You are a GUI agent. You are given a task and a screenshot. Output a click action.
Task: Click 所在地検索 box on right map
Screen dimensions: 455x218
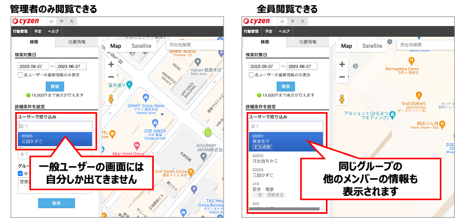pos(426,45)
